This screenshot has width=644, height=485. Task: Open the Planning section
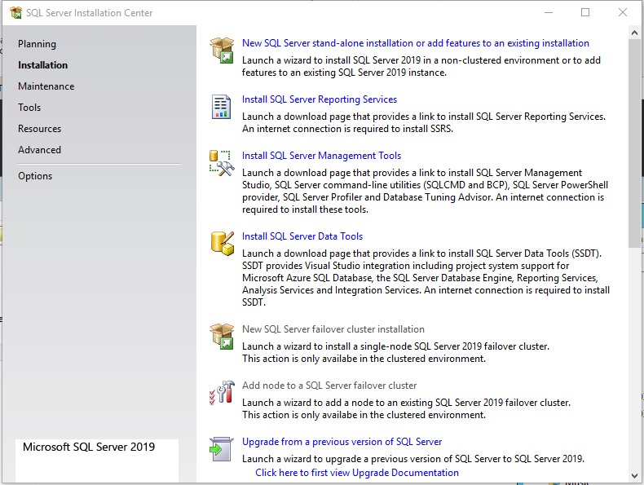(37, 44)
